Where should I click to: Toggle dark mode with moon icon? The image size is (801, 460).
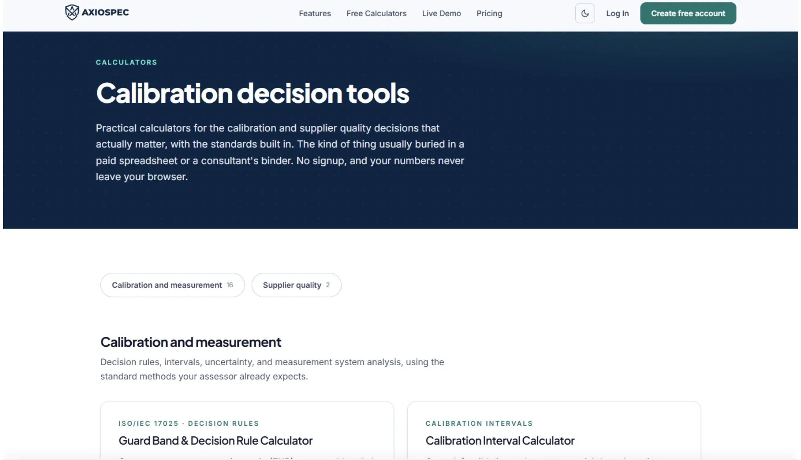[x=585, y=13]
